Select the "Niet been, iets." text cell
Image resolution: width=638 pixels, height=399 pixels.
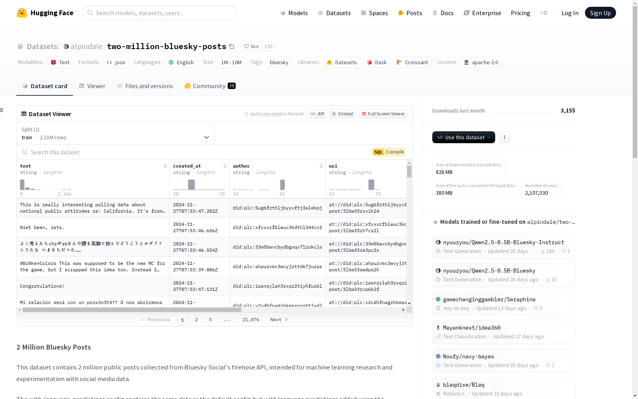(x=93, y=227)
